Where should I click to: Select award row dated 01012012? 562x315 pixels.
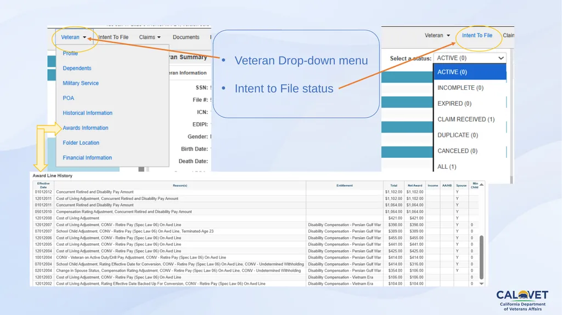[256, 192]
